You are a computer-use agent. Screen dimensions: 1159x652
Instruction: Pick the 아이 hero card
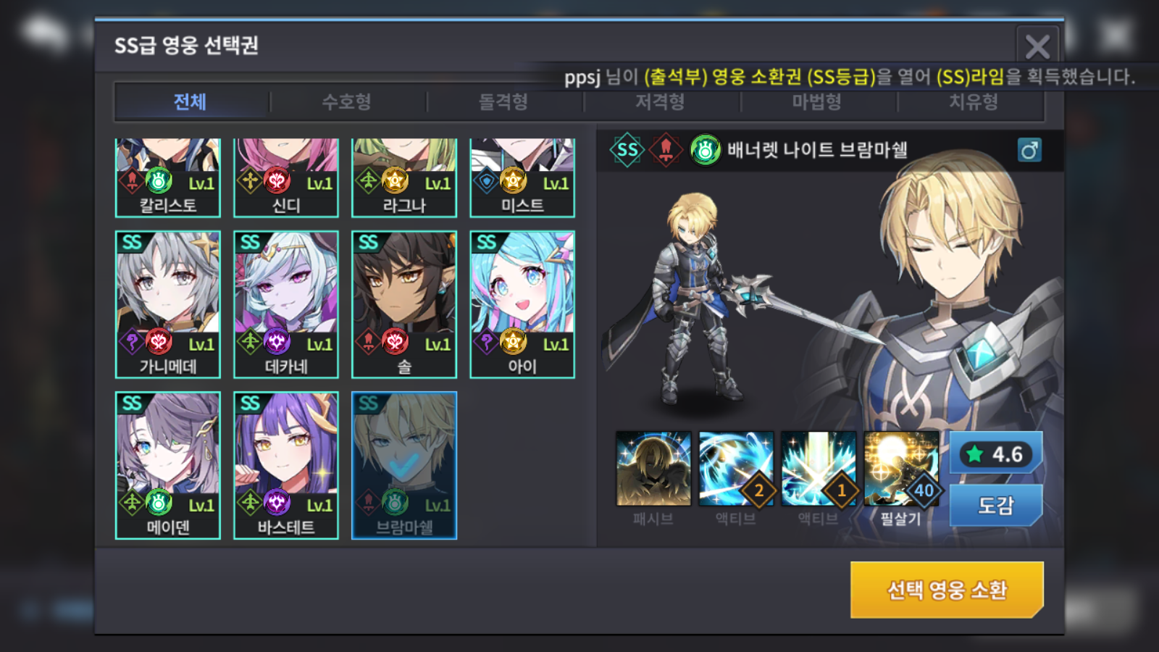click(x=522, y=305)
